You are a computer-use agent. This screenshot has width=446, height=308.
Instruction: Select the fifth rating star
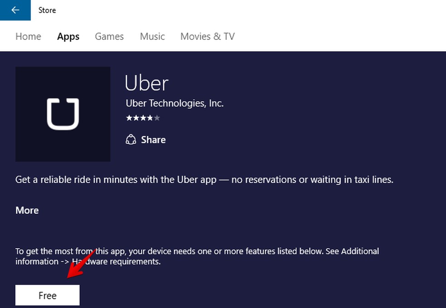tap(156, 118)
